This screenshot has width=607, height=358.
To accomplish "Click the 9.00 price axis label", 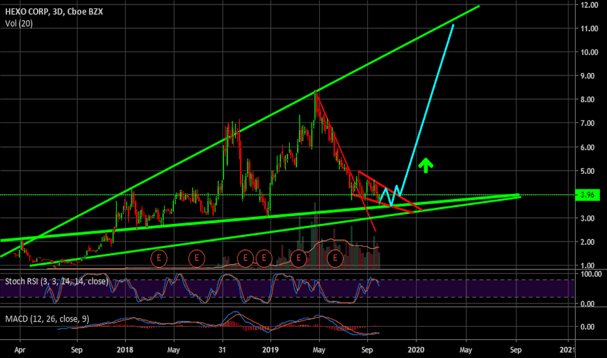I will point(587,76).
